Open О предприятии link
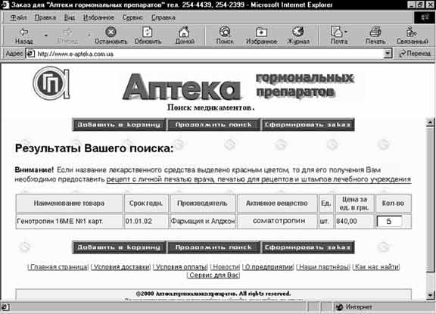This screenshot has height=314, width=436. pyautogui.click(x=269, y=267)
